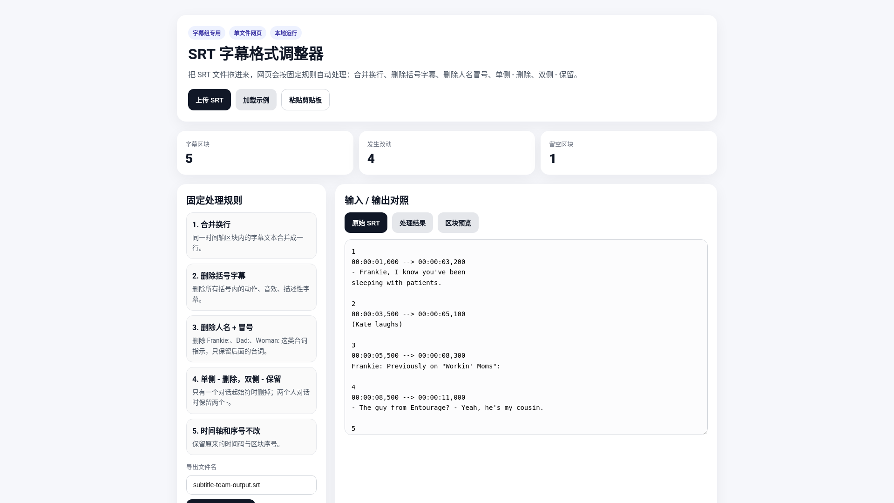
Task: Click the description sentence beginning 把 SRT 文件拖进来
Action: pos(385,75)
